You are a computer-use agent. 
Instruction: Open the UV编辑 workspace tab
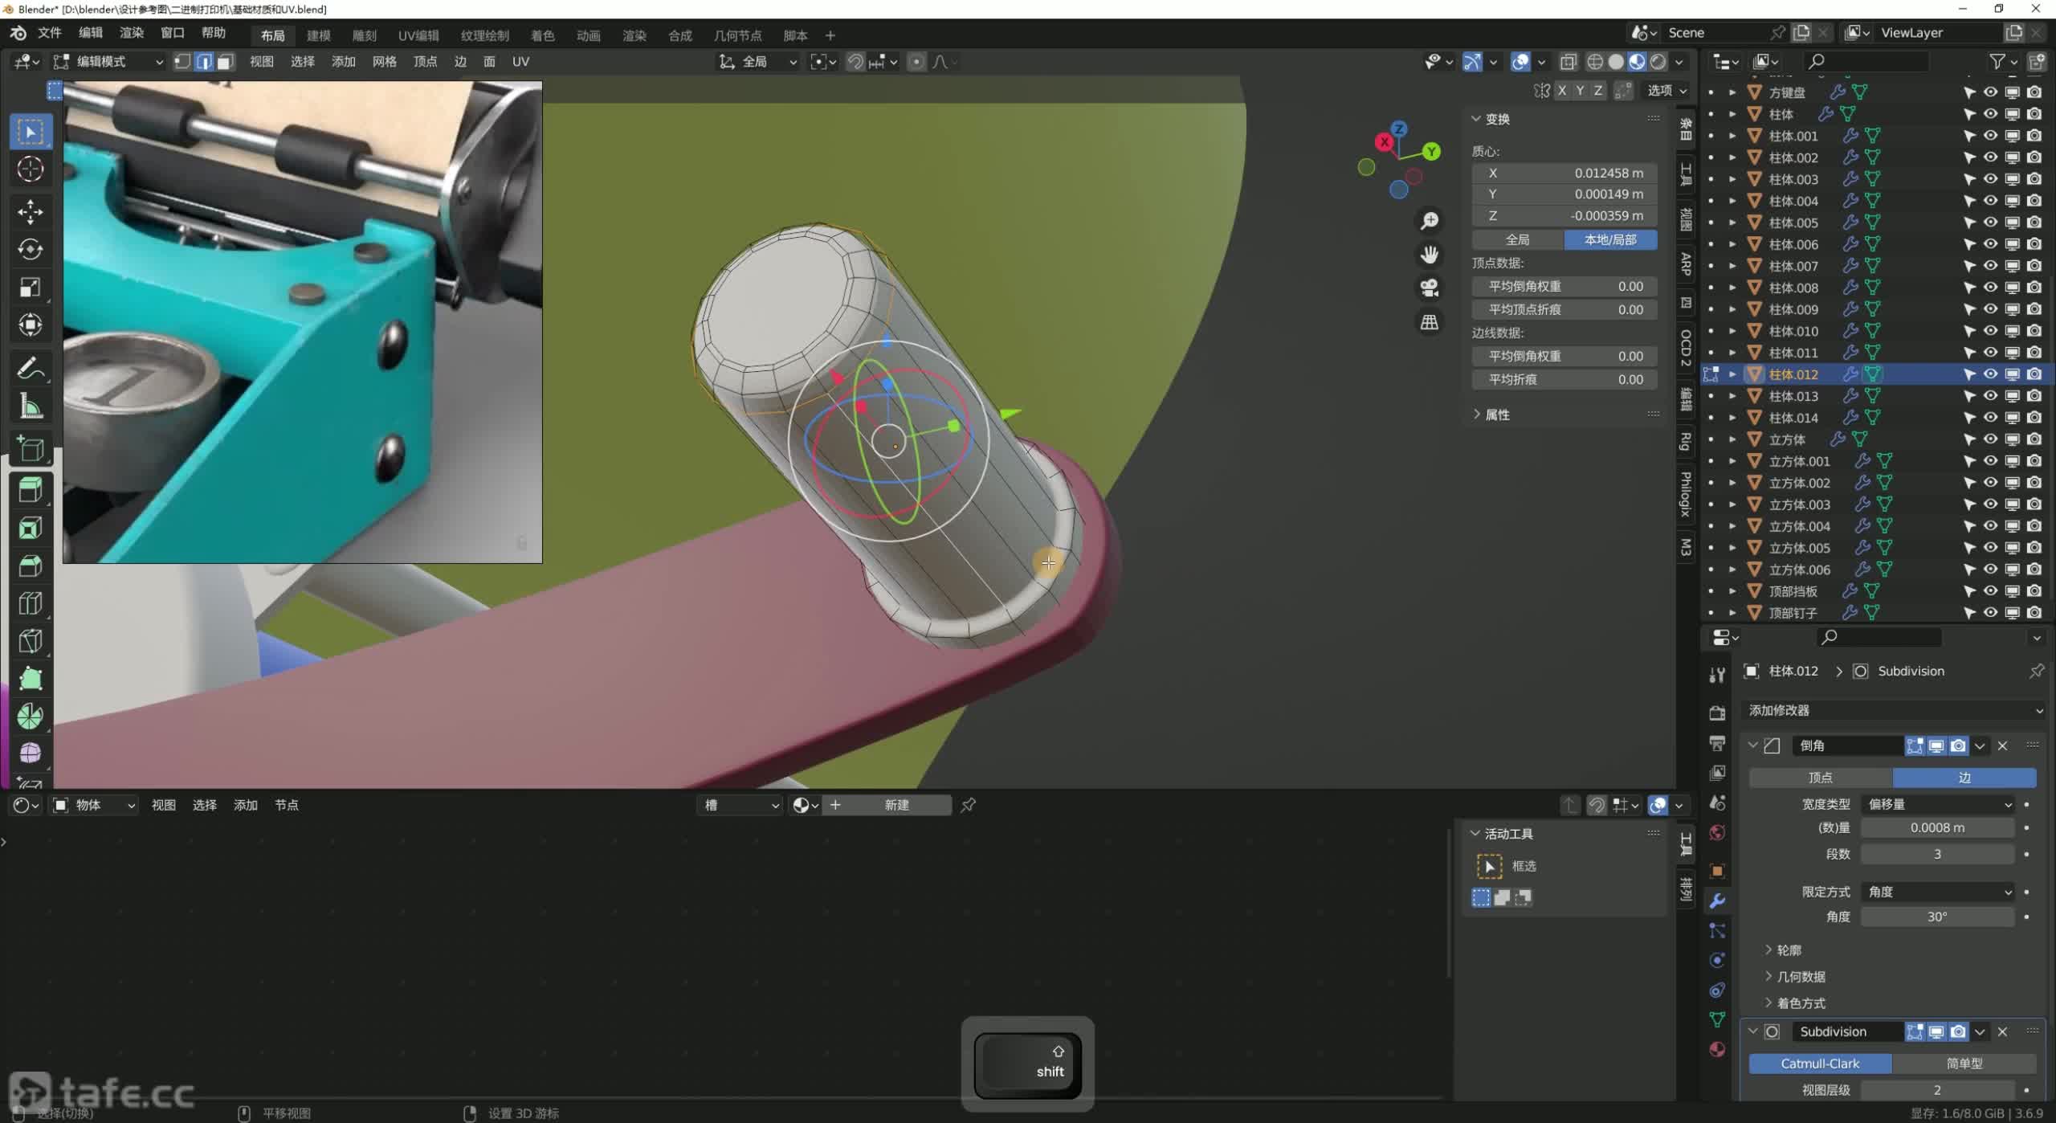click(x=418, y=35)
